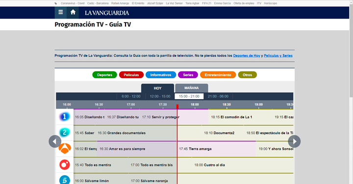Open 16:30 Grandes documentales program
Viewport: 353px width, 184px height.
point(149,133)
